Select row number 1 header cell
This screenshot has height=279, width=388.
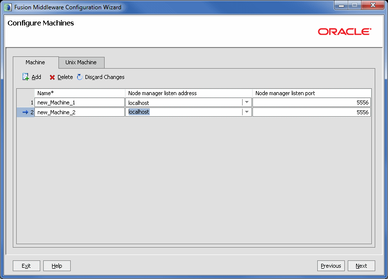pos(26,102)
